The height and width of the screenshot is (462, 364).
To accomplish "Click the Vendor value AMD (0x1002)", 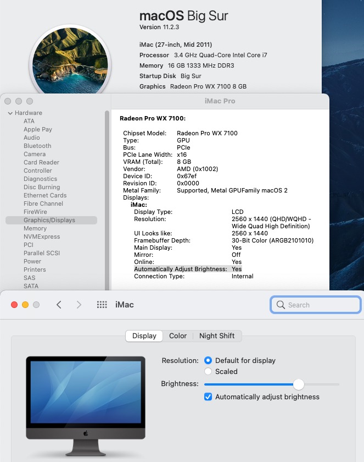I will pyautogui.click(x=197, y=169).
